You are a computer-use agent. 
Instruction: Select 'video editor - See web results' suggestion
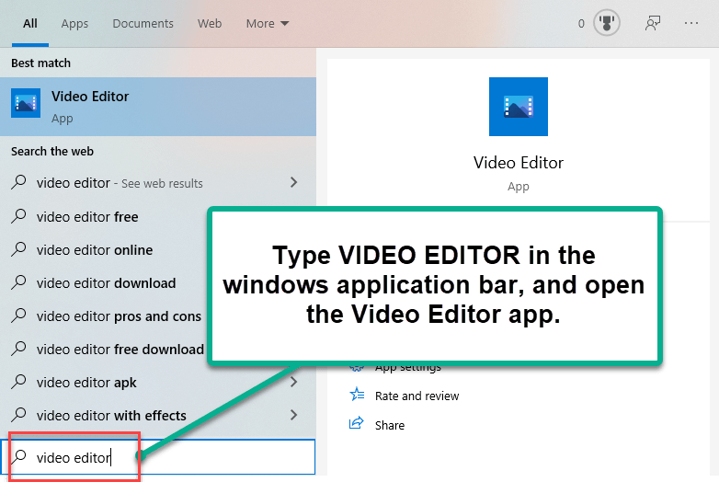158,183
